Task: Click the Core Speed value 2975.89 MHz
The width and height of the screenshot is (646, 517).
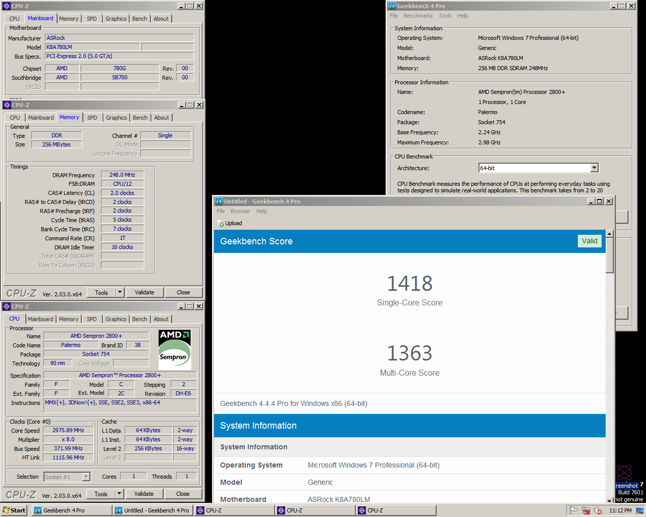Action: pyautogui.click(x=68, y=430)
